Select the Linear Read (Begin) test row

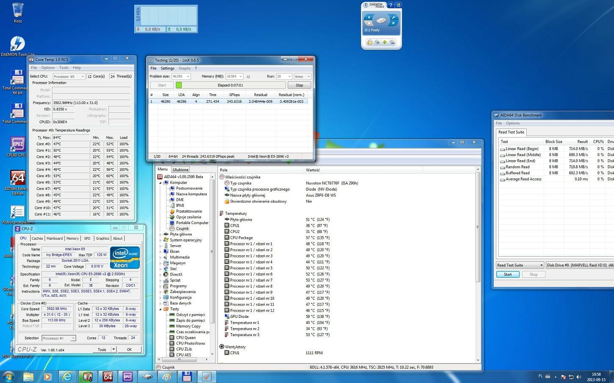tap(556, 149)
